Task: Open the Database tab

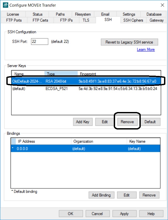Action: (x=154, y=14)
